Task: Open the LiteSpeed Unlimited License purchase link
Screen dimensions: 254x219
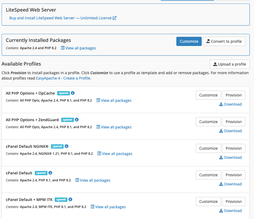Action: pos(63,18)
